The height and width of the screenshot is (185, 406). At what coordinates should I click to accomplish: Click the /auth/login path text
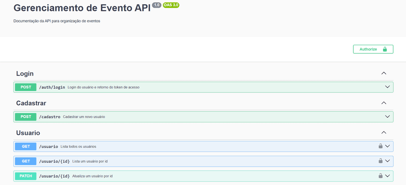click(52, 87)
